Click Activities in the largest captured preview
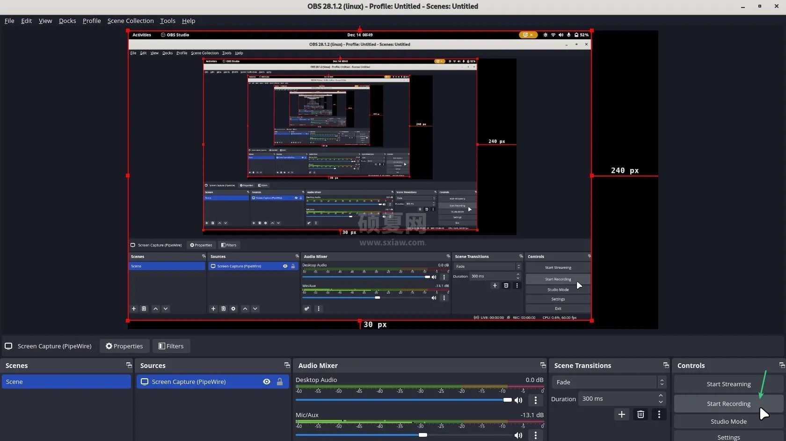The width and height of the screenshot is (786, 441). (142, 35)
